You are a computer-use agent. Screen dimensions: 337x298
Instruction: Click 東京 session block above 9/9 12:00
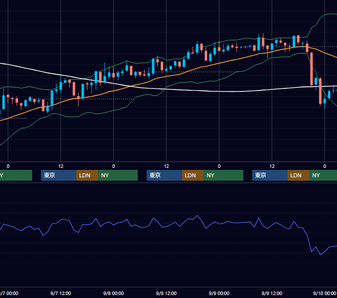coord(270,175)
